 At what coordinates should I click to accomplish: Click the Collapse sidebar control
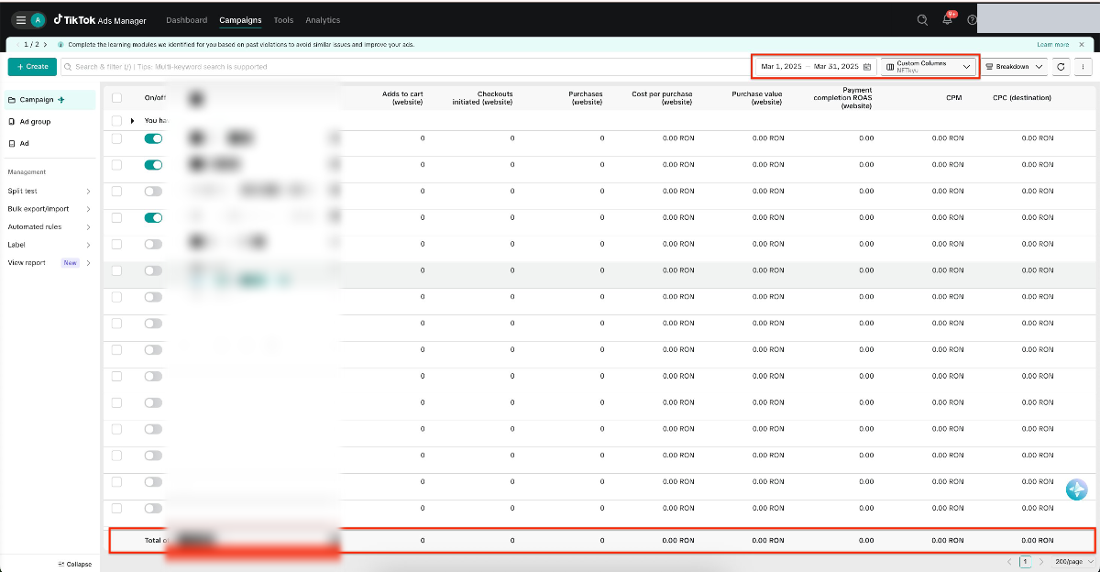pos(75,564)
